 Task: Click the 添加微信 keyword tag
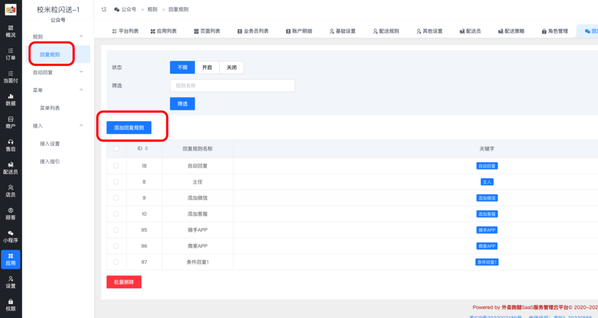click(x=487, y=198)
